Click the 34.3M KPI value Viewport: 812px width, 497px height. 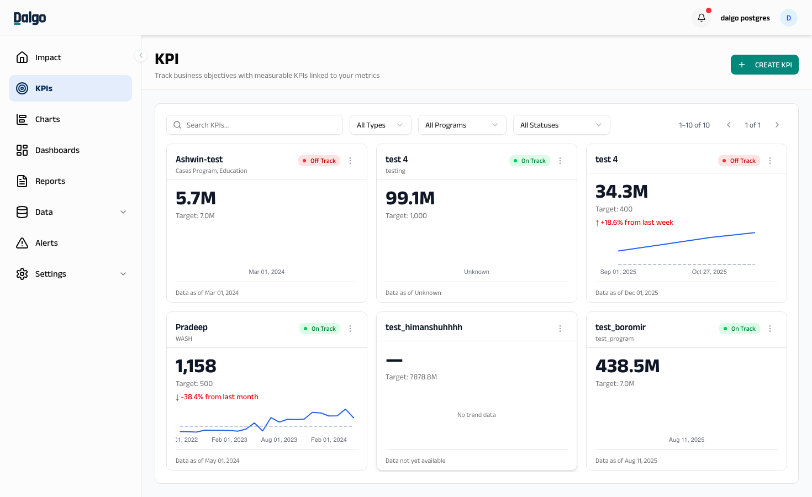[621, 192]
